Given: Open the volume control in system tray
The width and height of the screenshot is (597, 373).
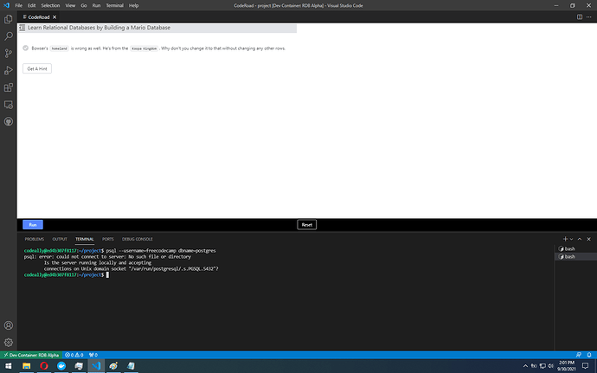Looking at the screenshot, I should click(550, 366).
